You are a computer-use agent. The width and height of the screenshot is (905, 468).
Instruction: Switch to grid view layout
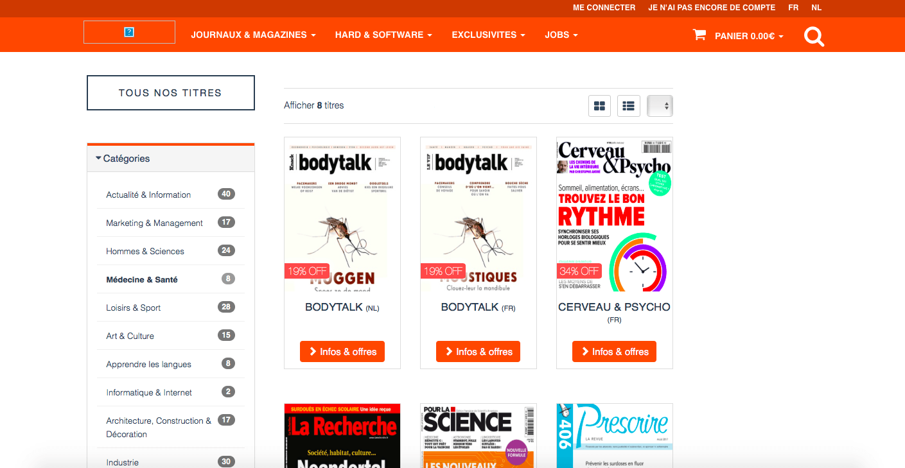click(599, 106)
